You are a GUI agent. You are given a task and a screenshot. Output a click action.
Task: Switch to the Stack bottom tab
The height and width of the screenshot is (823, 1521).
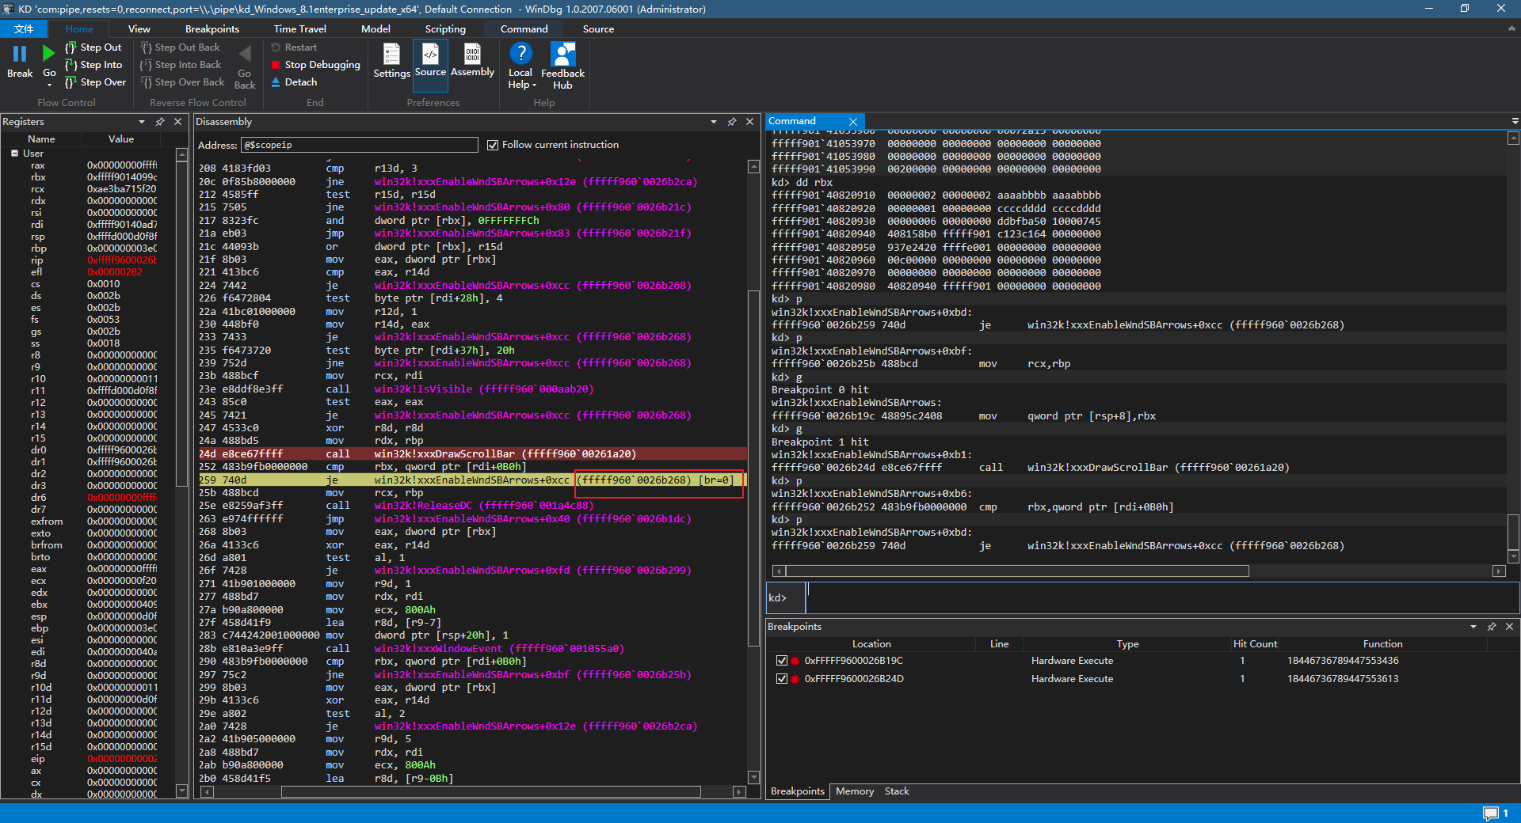click(x=896, y=791)
